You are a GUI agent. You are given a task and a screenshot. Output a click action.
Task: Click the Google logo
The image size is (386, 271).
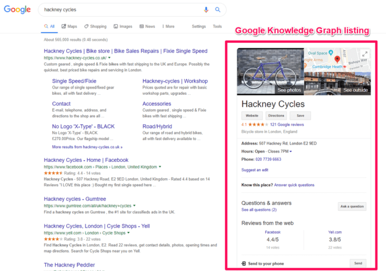[18, 10]
